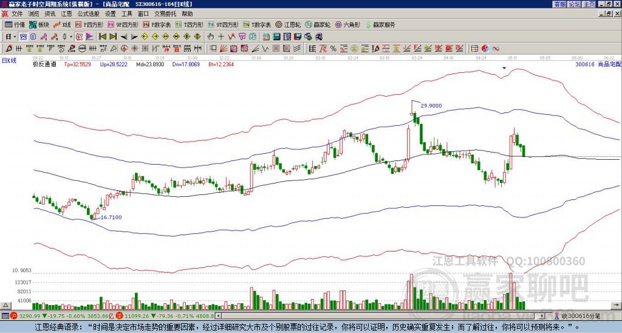622x333 pixels.
Task: Open the 公式选股 menu
Action: pyautogui.click(x=89, y=14)
